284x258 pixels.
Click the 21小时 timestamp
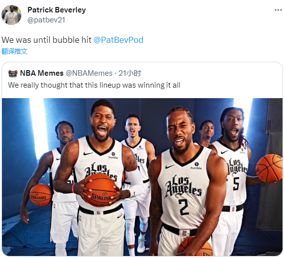(x=130, y=73)
